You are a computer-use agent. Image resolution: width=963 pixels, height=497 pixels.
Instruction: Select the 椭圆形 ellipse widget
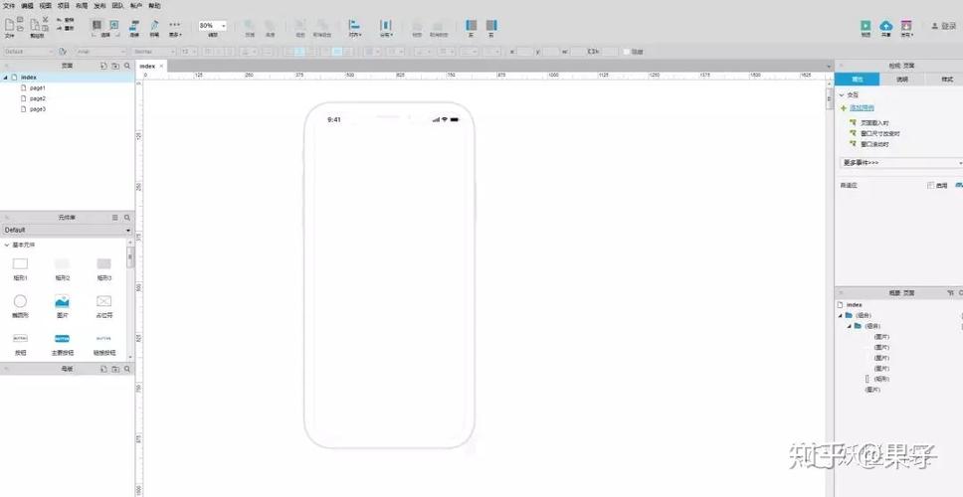coord(20,305)
